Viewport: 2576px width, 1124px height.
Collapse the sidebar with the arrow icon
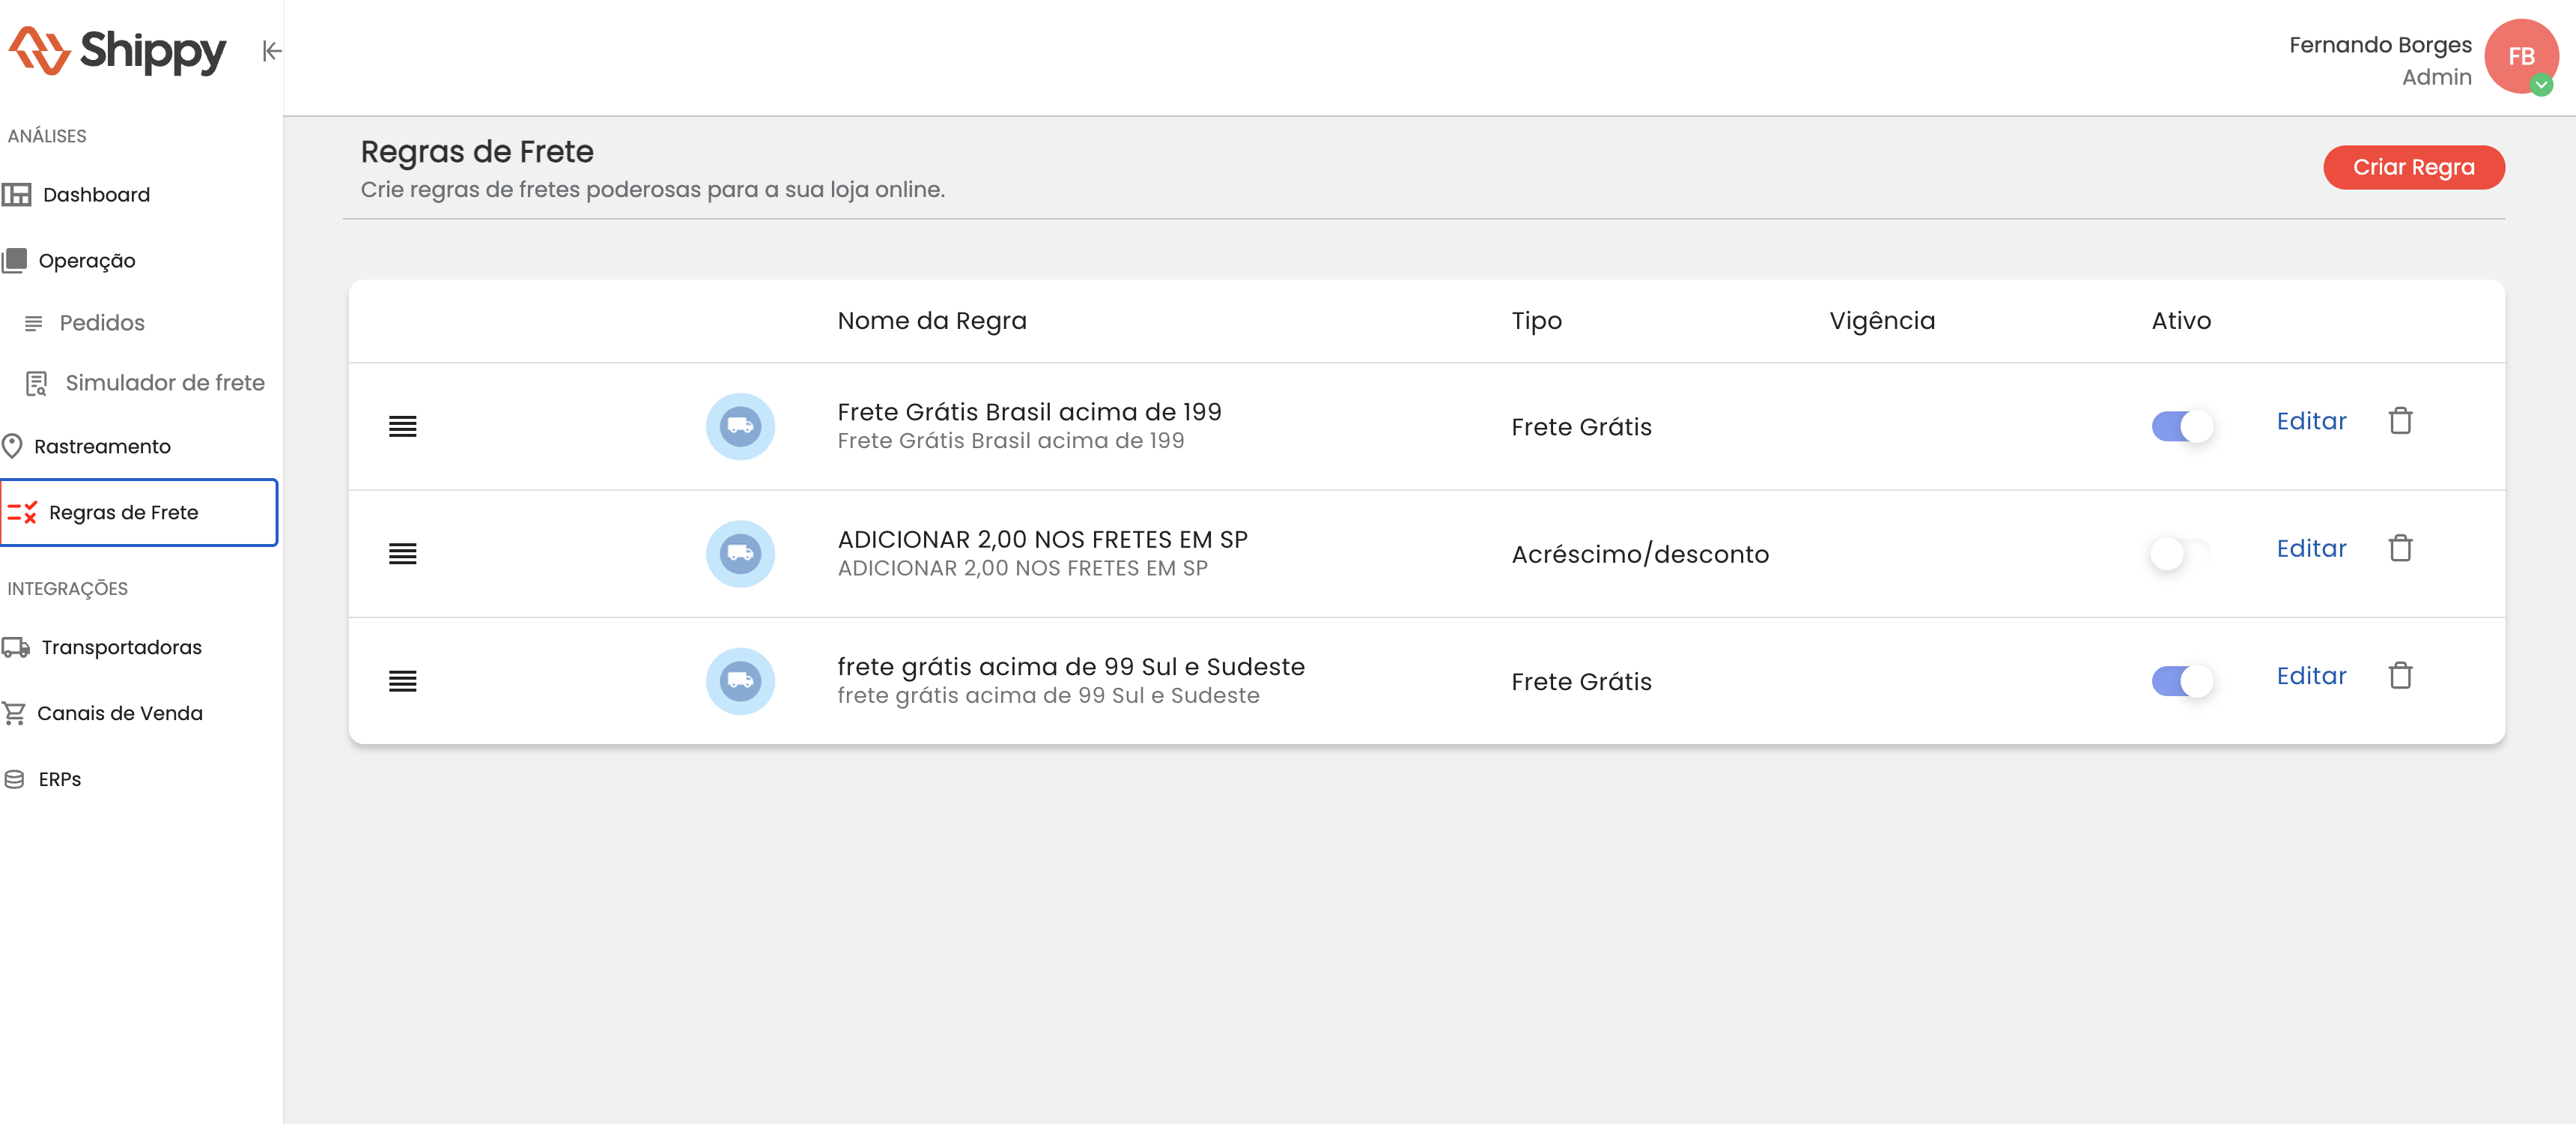click(x=271, y=51)
